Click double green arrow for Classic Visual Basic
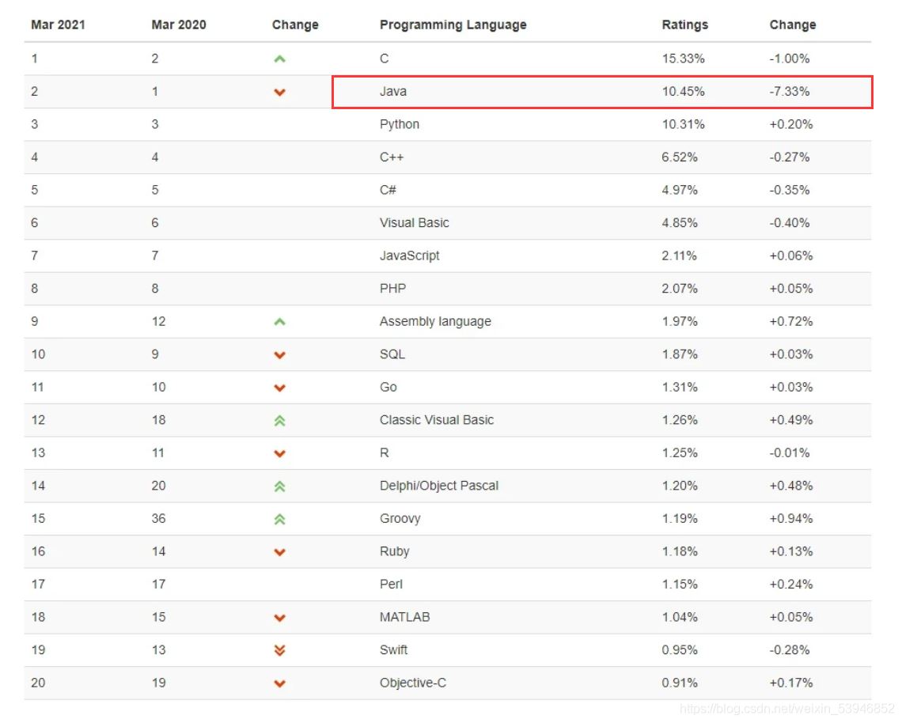902x723 pixels. [279, 421]
